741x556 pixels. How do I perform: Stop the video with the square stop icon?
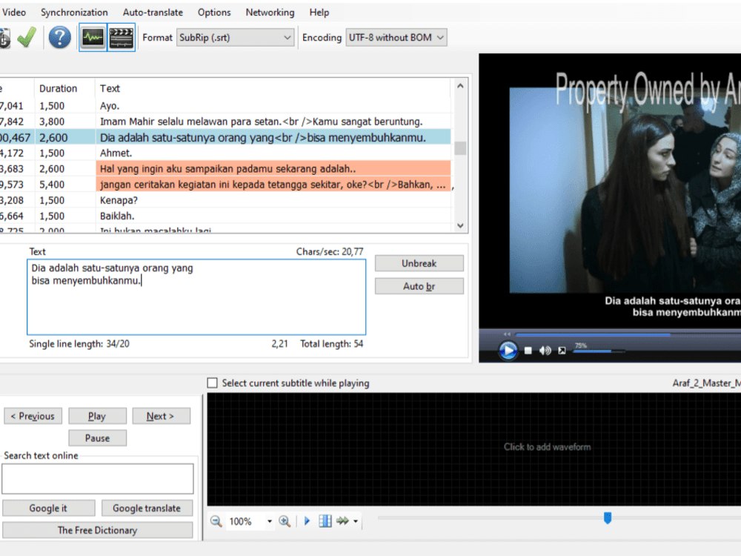528,351
